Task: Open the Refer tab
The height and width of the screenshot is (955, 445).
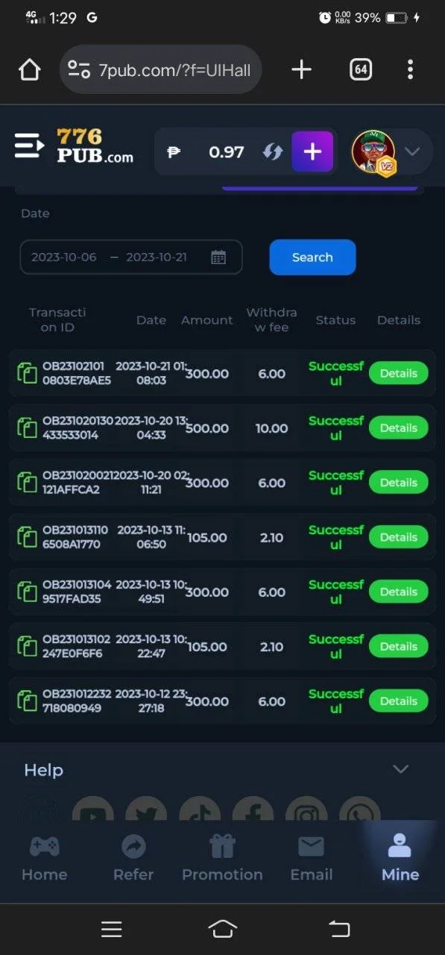Action: tap(133, 859)
